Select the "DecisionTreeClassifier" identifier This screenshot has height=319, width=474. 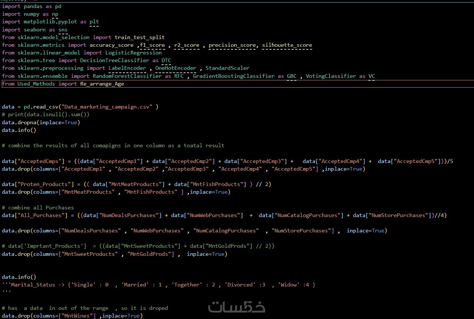(x=114, y=60)
